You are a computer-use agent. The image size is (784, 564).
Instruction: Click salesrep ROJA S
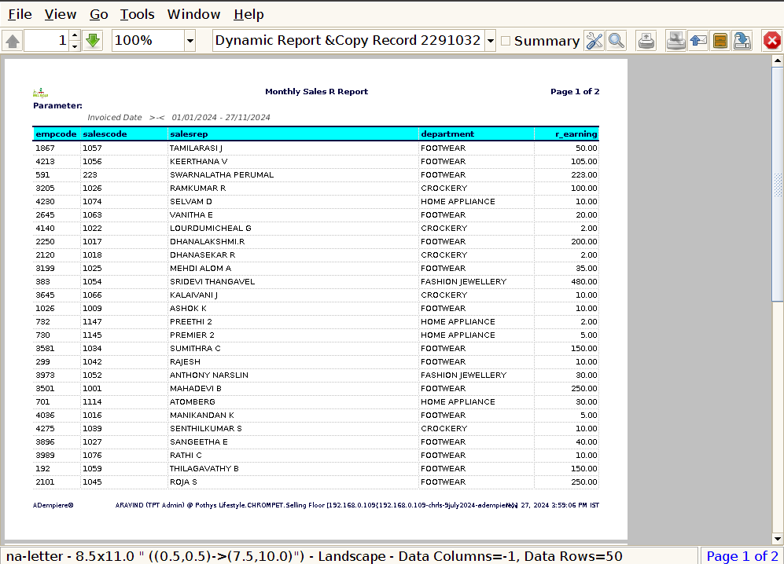tap(183, 482)
